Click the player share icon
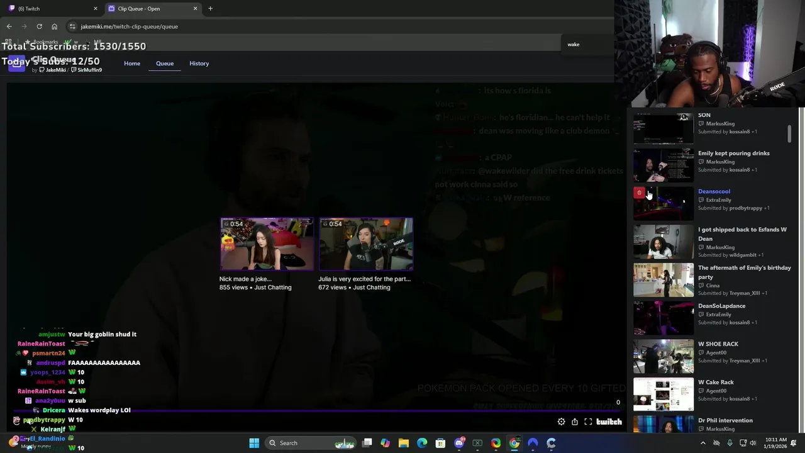Image resolution: width=805 pixels, height=453 pixels. 575,422
